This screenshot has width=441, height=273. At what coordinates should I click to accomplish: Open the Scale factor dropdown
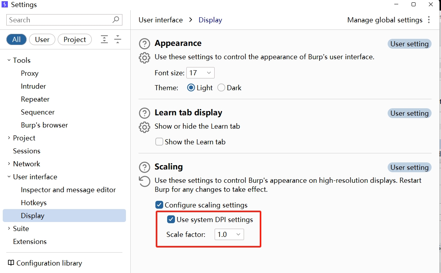(x=229, y=235)
